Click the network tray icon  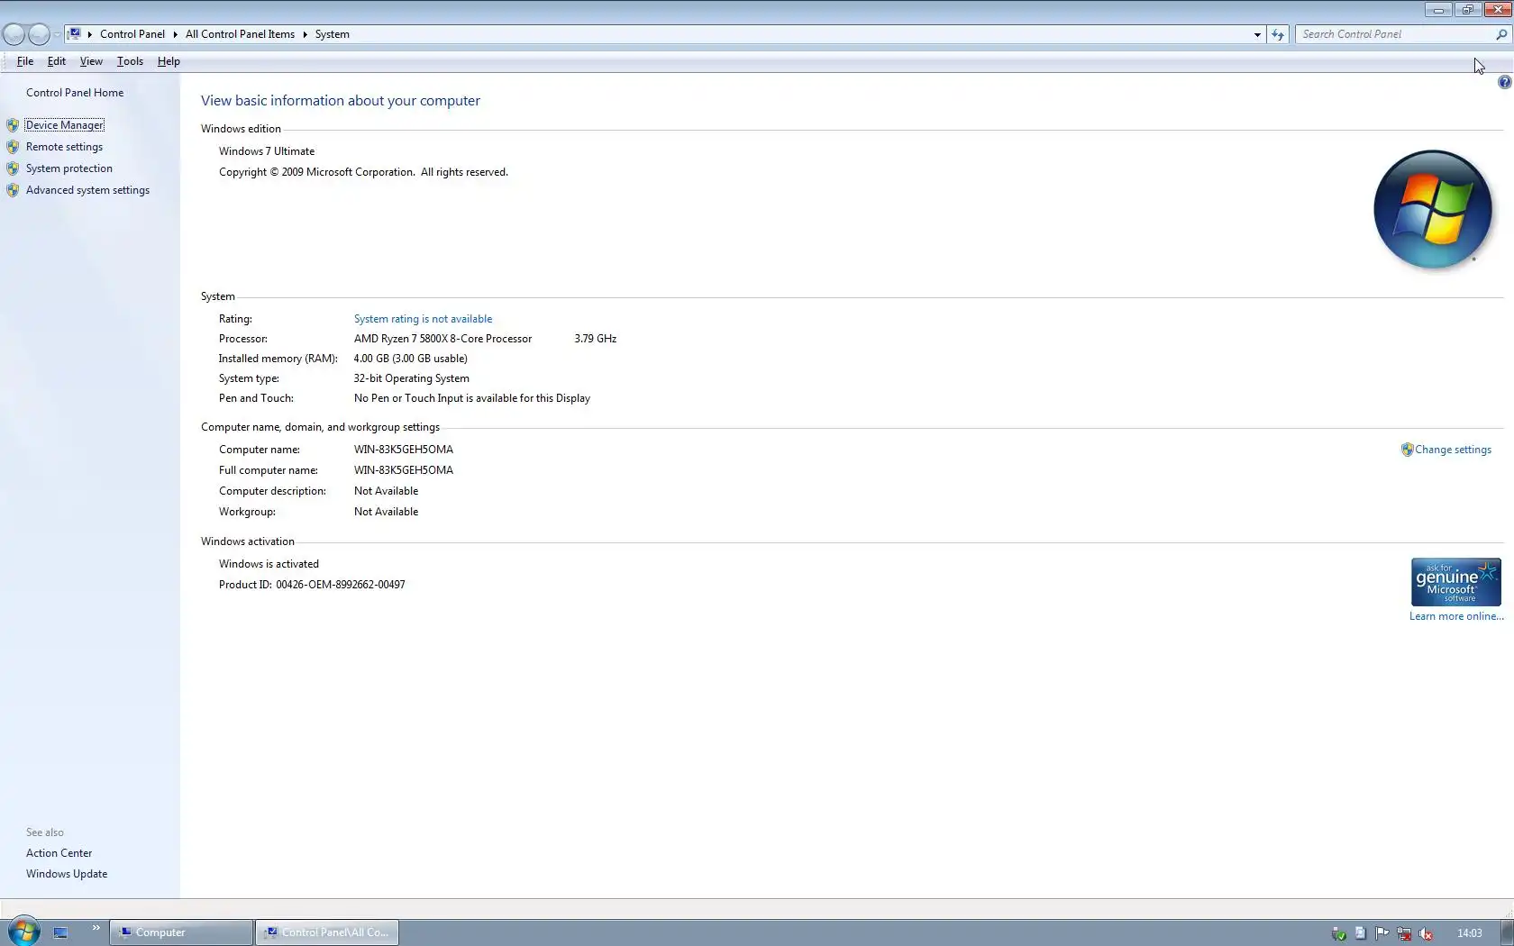coord(1404,933)
